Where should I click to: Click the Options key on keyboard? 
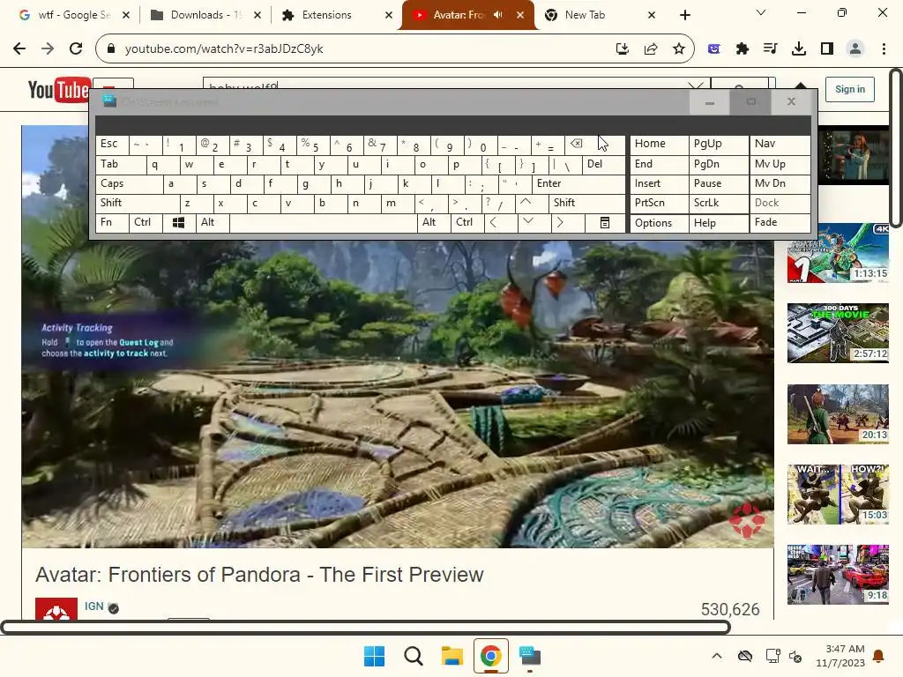659,223
